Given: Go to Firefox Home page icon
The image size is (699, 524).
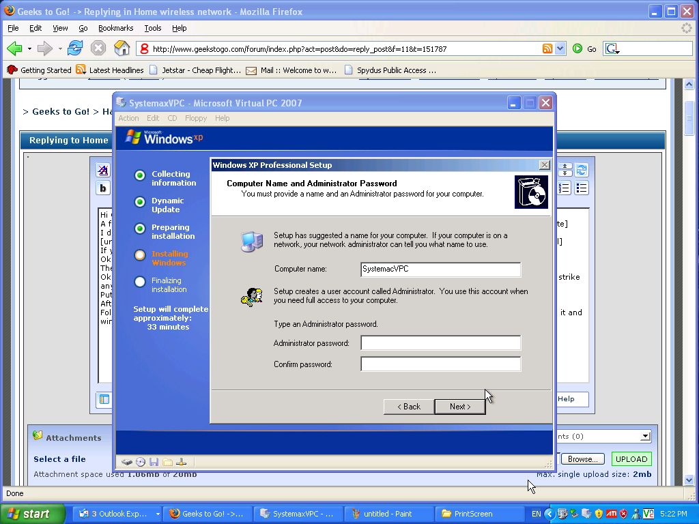Looking at the screenshot, I should click(x=122, y=48).
